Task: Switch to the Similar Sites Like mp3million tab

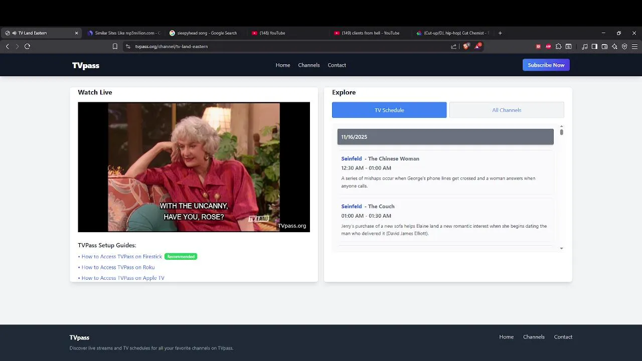Action: tap(123, 33)
